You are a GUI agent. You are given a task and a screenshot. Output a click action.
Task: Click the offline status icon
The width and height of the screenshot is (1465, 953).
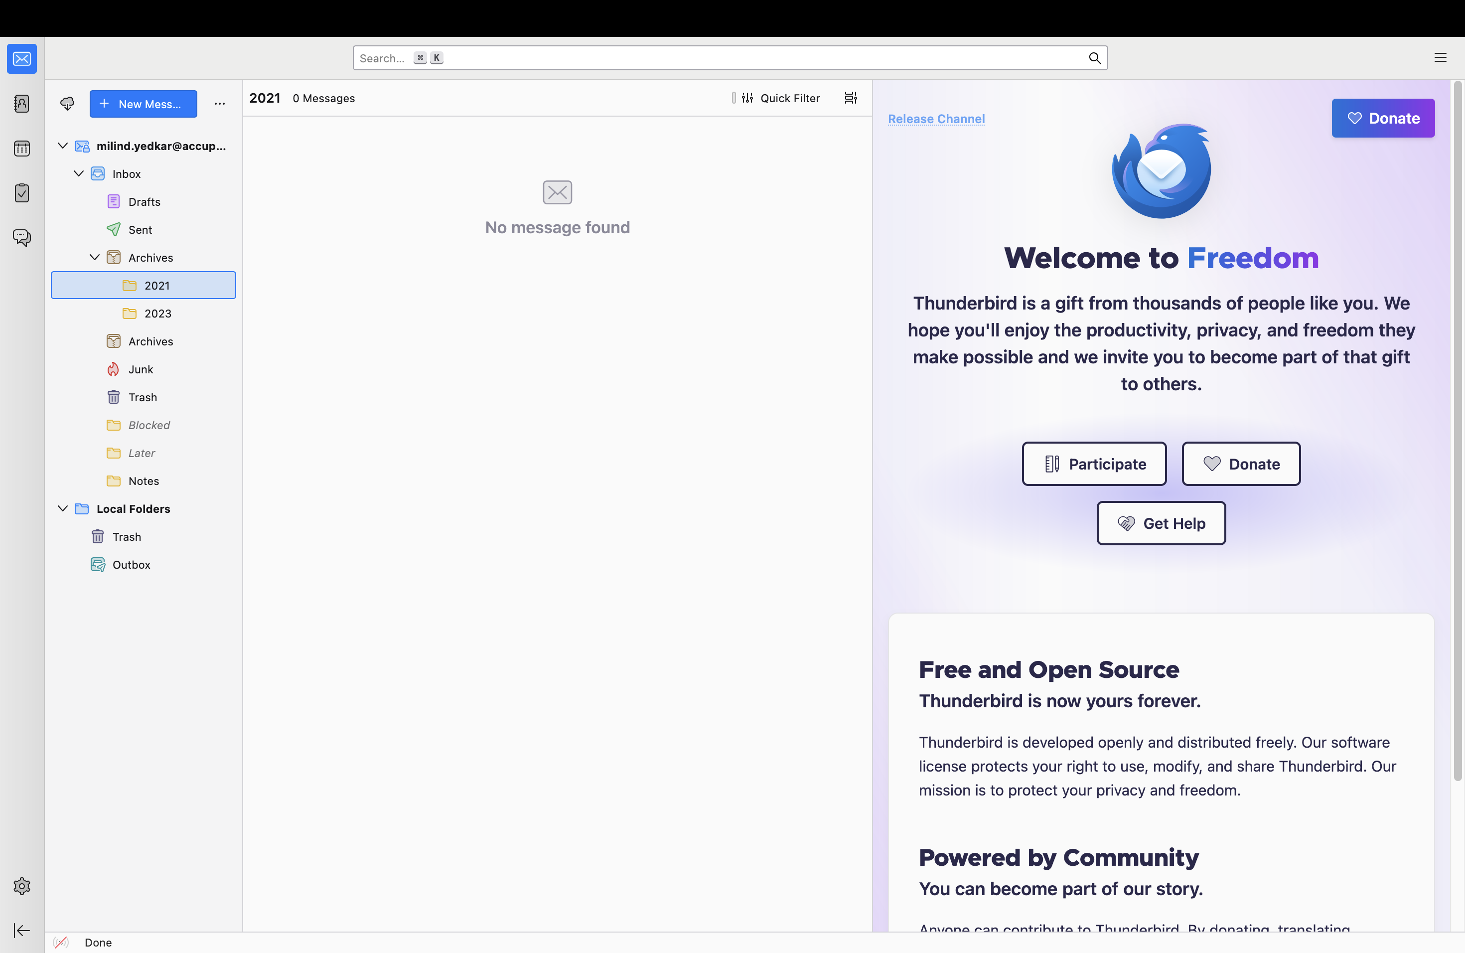coord(60,942)
